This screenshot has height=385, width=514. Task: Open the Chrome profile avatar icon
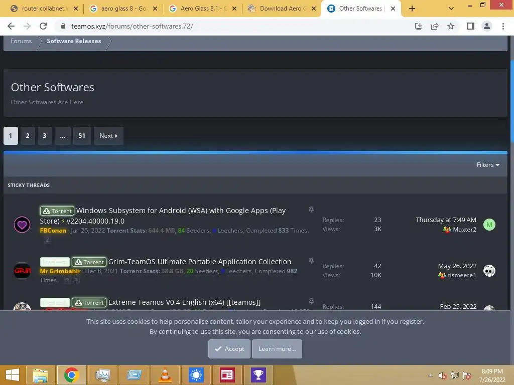pyautogui.click(x=487, y=26)
